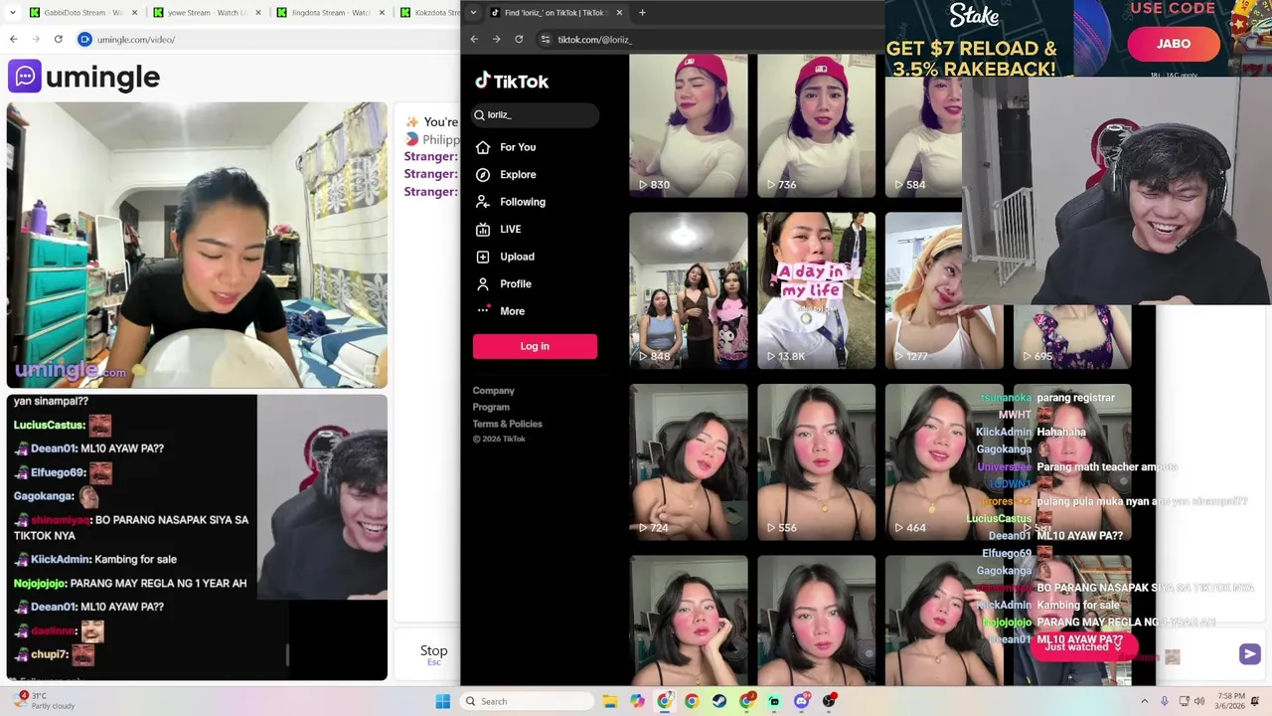This screenshot has width=1272, height=716.
Task: Click the More three-dots icon
Action: (483, 311)
